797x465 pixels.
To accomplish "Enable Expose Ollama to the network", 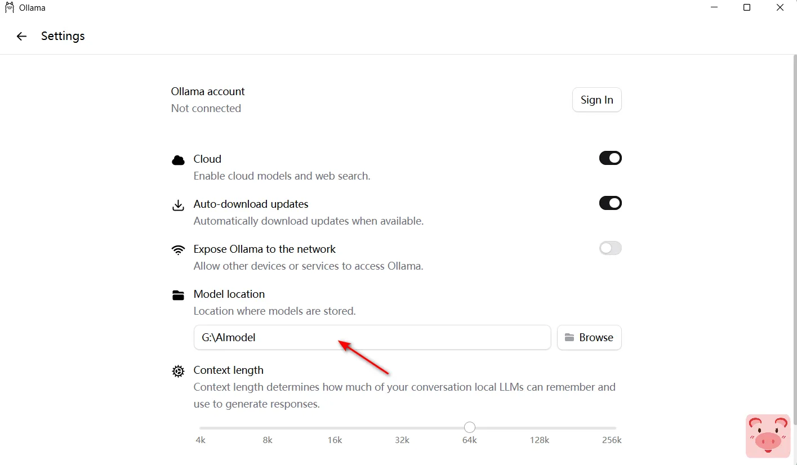I will pyautogui.click(x=610, y=248).
